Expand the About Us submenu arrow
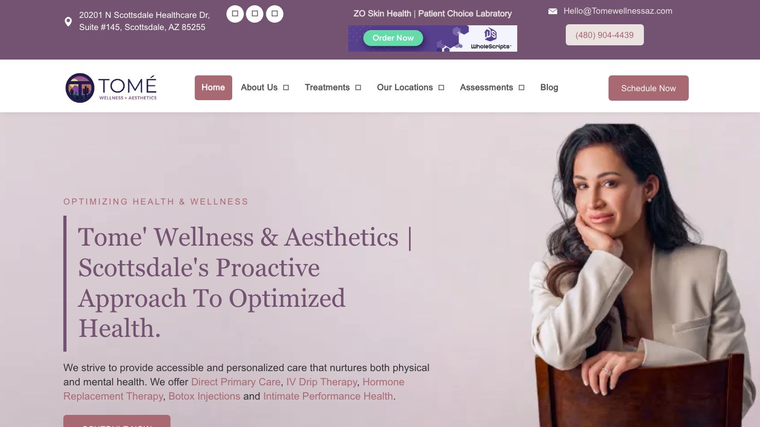 click(286, 88)
